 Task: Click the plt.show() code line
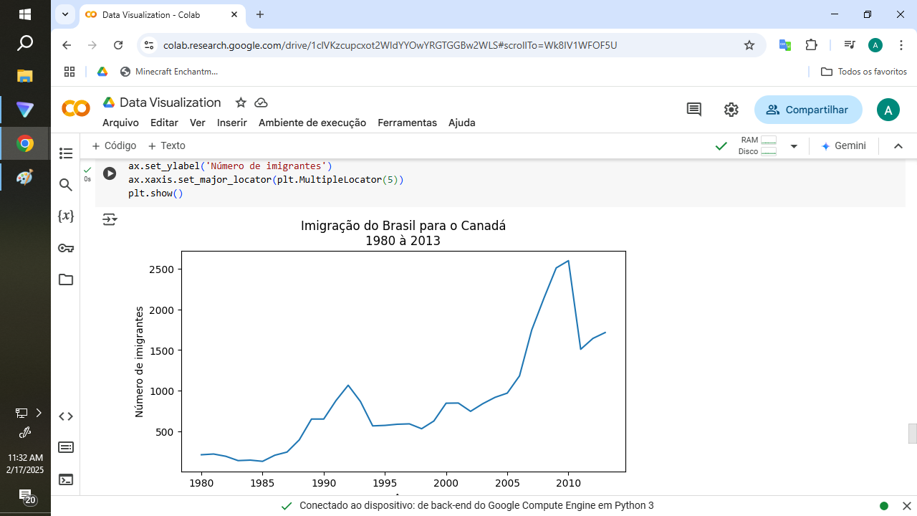(156, 193)
